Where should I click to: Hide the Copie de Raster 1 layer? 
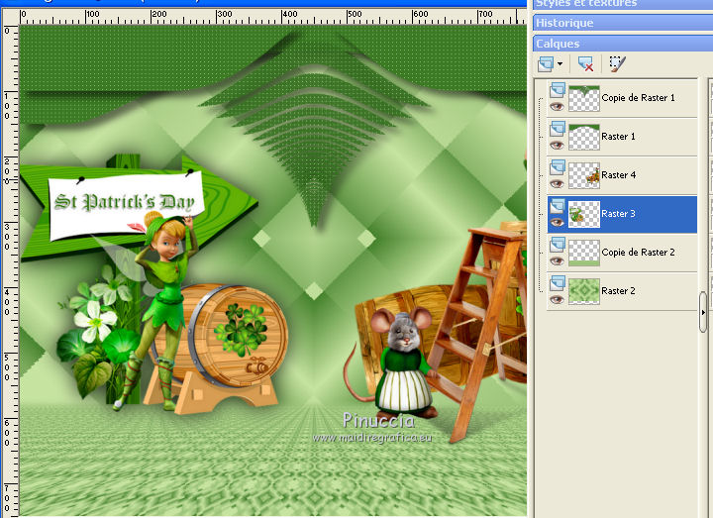click(x=557, y=106)
